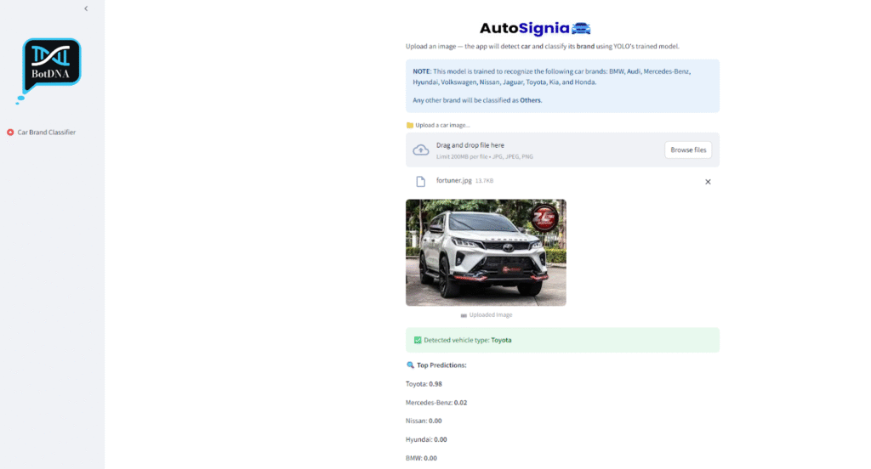Select the Toyota: 0.98 prediction line
Image resolution: width=871 pixels, height=469 pixels.
coord(424,384)
